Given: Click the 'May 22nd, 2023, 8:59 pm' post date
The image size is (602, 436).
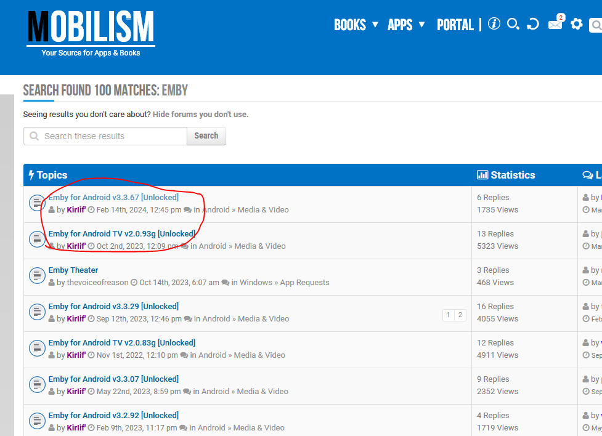Looking at the screenshot, I should click(x=139, y=392).
